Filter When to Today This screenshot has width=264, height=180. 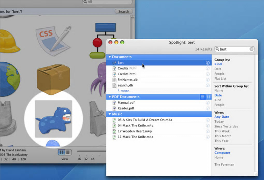click(219, 121)
